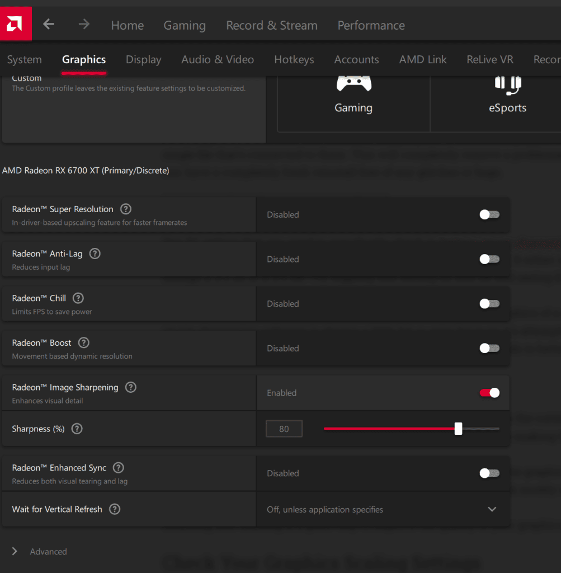Image resolution: width=561 pixels, height=573 pixels.
Task: Click the Radeon Boost label
Action: tap(41, 343)
